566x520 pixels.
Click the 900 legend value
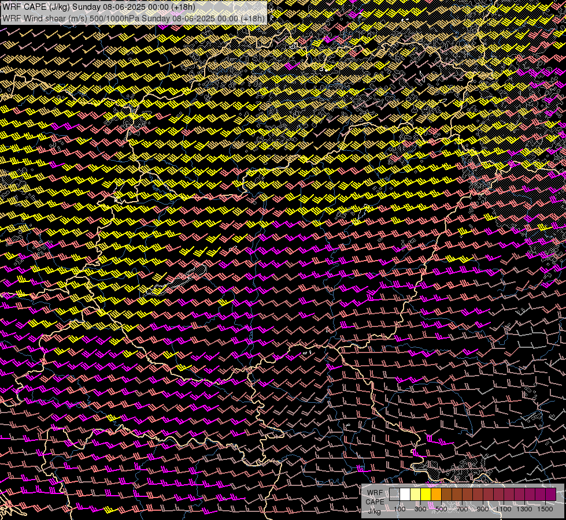(483, 509)
